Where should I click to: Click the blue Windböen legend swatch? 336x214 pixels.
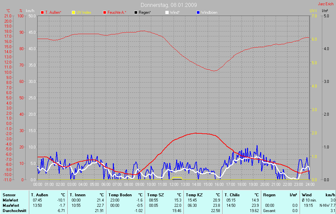pos(198,12)
